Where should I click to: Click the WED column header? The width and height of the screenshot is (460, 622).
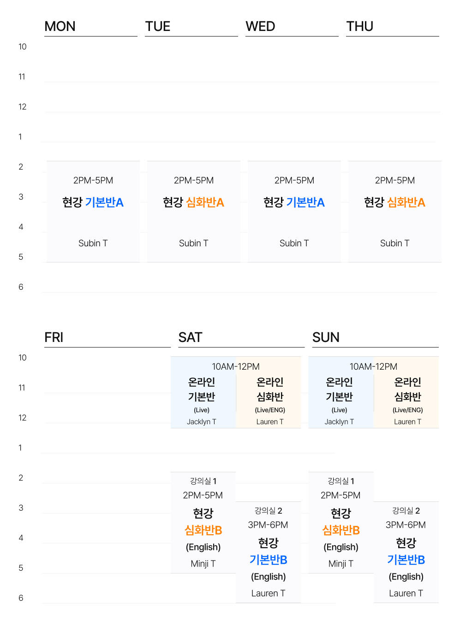pyautogui.click(x=260, y=26)
